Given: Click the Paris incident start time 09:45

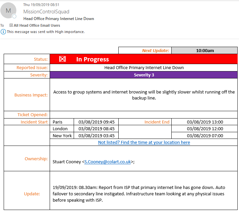Looking at the screenshot, I should click(x=96, y=122).
